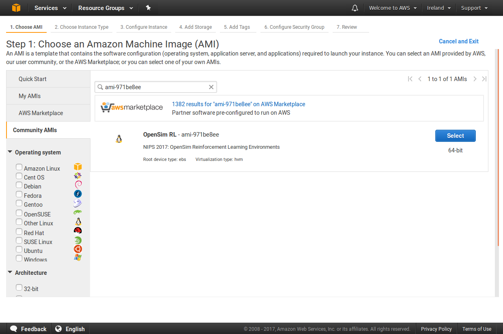Click the orange page vertical scrollbar
503x334 pixels.
click(498, 147)
